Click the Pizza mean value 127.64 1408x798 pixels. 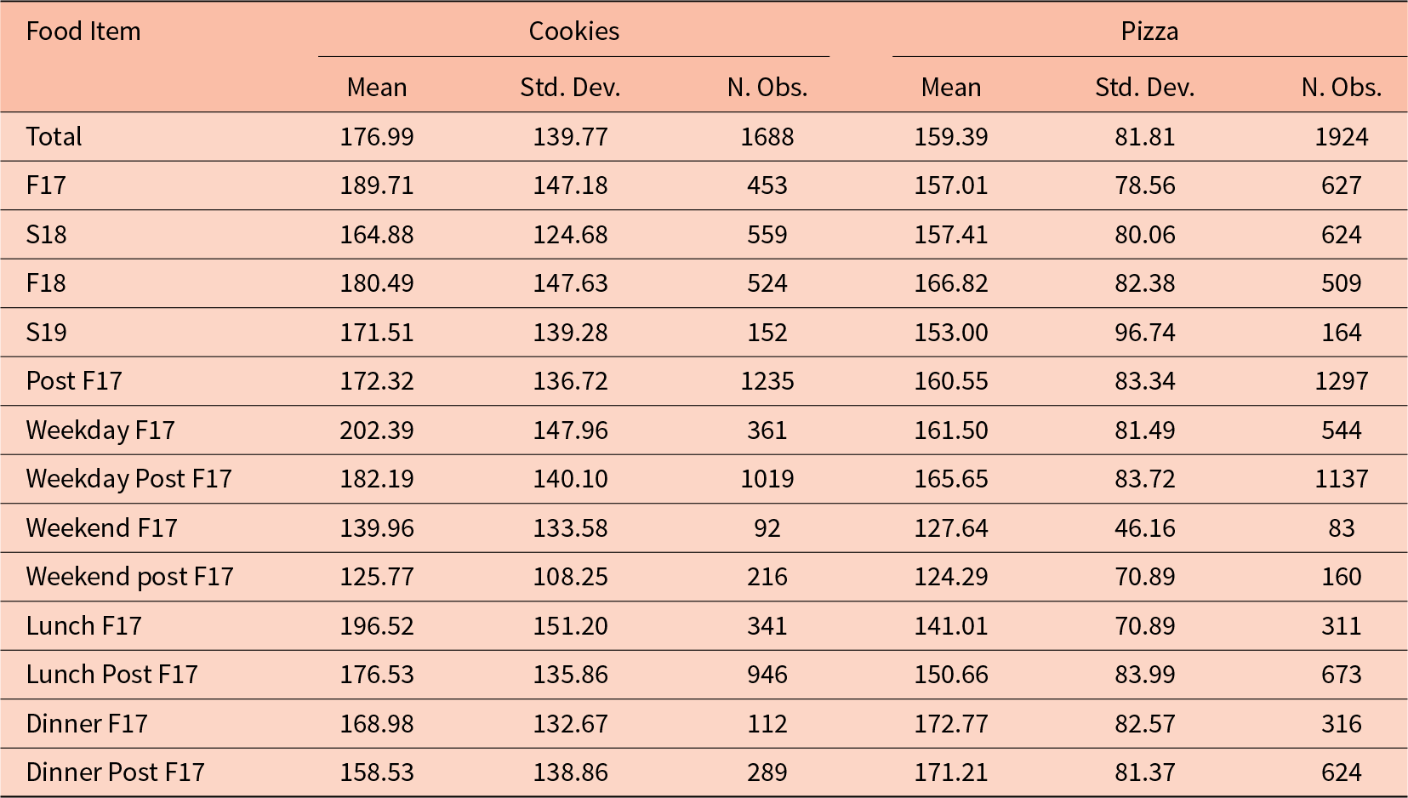click(951, 528)
